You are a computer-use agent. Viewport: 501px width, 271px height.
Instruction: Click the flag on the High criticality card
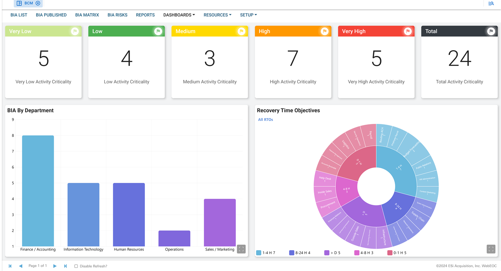[x=325, y=31]
